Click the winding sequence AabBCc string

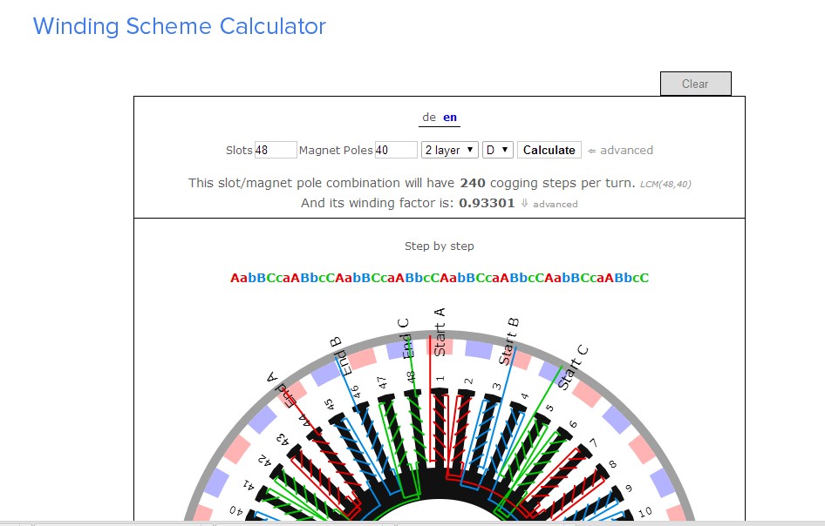(440, 278)
